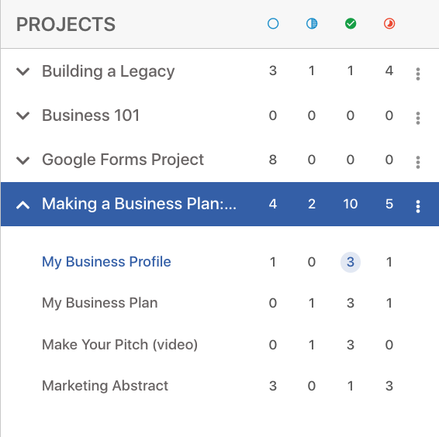Screen dimensions: 439x437
Task: Click the PROJECTS header label
Action: (66, 24)
